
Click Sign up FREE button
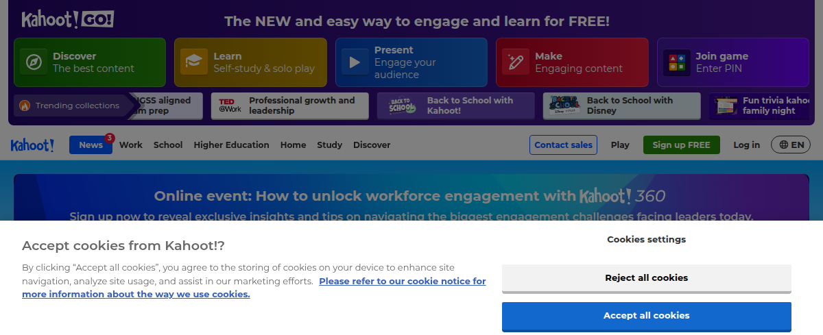tap(681, 145)
